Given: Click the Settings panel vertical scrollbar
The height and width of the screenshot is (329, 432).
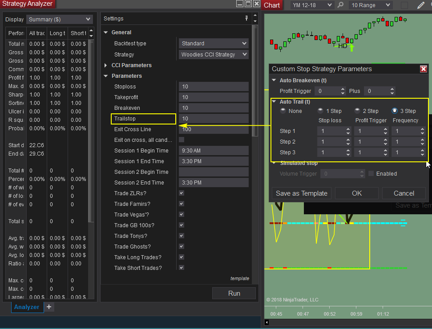Looking at the screenshot, I should tap(255, 81).
